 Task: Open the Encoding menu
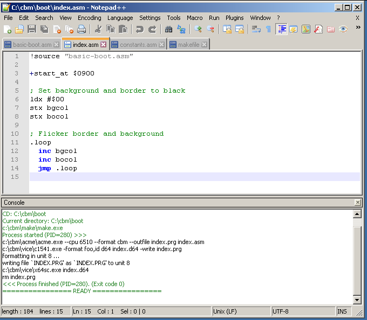(90, 18)
